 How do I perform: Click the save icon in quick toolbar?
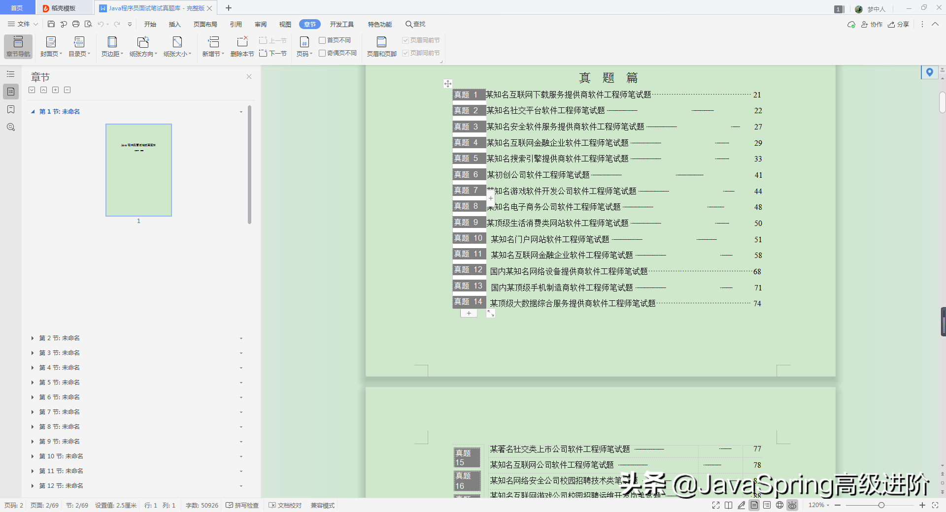(x=51, y=24)
